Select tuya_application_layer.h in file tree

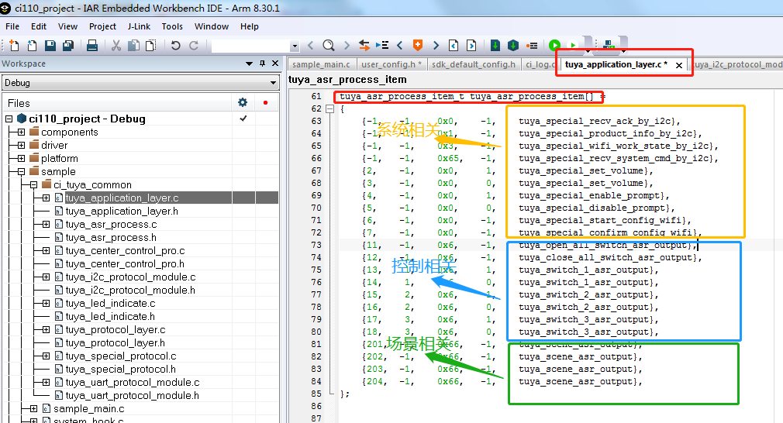tap(122, 211)
